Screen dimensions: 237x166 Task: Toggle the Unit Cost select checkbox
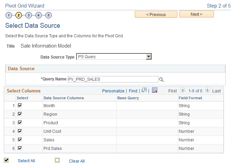[x=20, y=131]
